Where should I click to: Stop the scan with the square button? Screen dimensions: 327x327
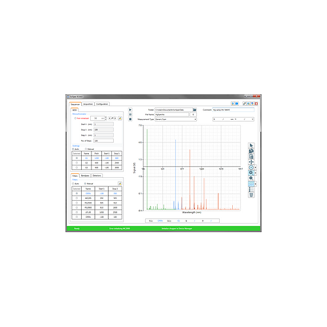(x=130, y=119)
